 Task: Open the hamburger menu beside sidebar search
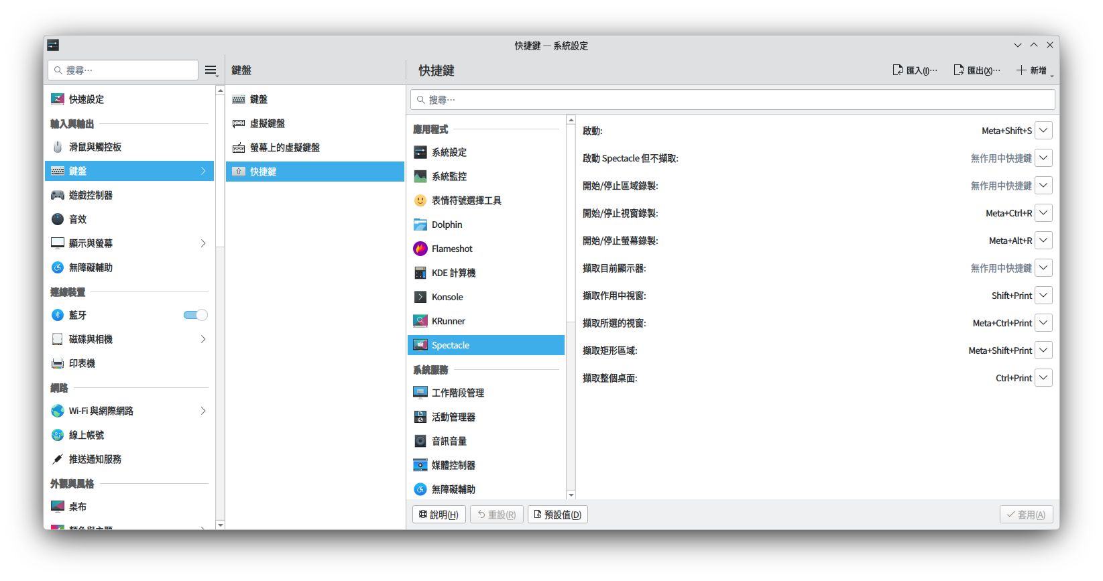pyautogui.click(x=211, y=70)
